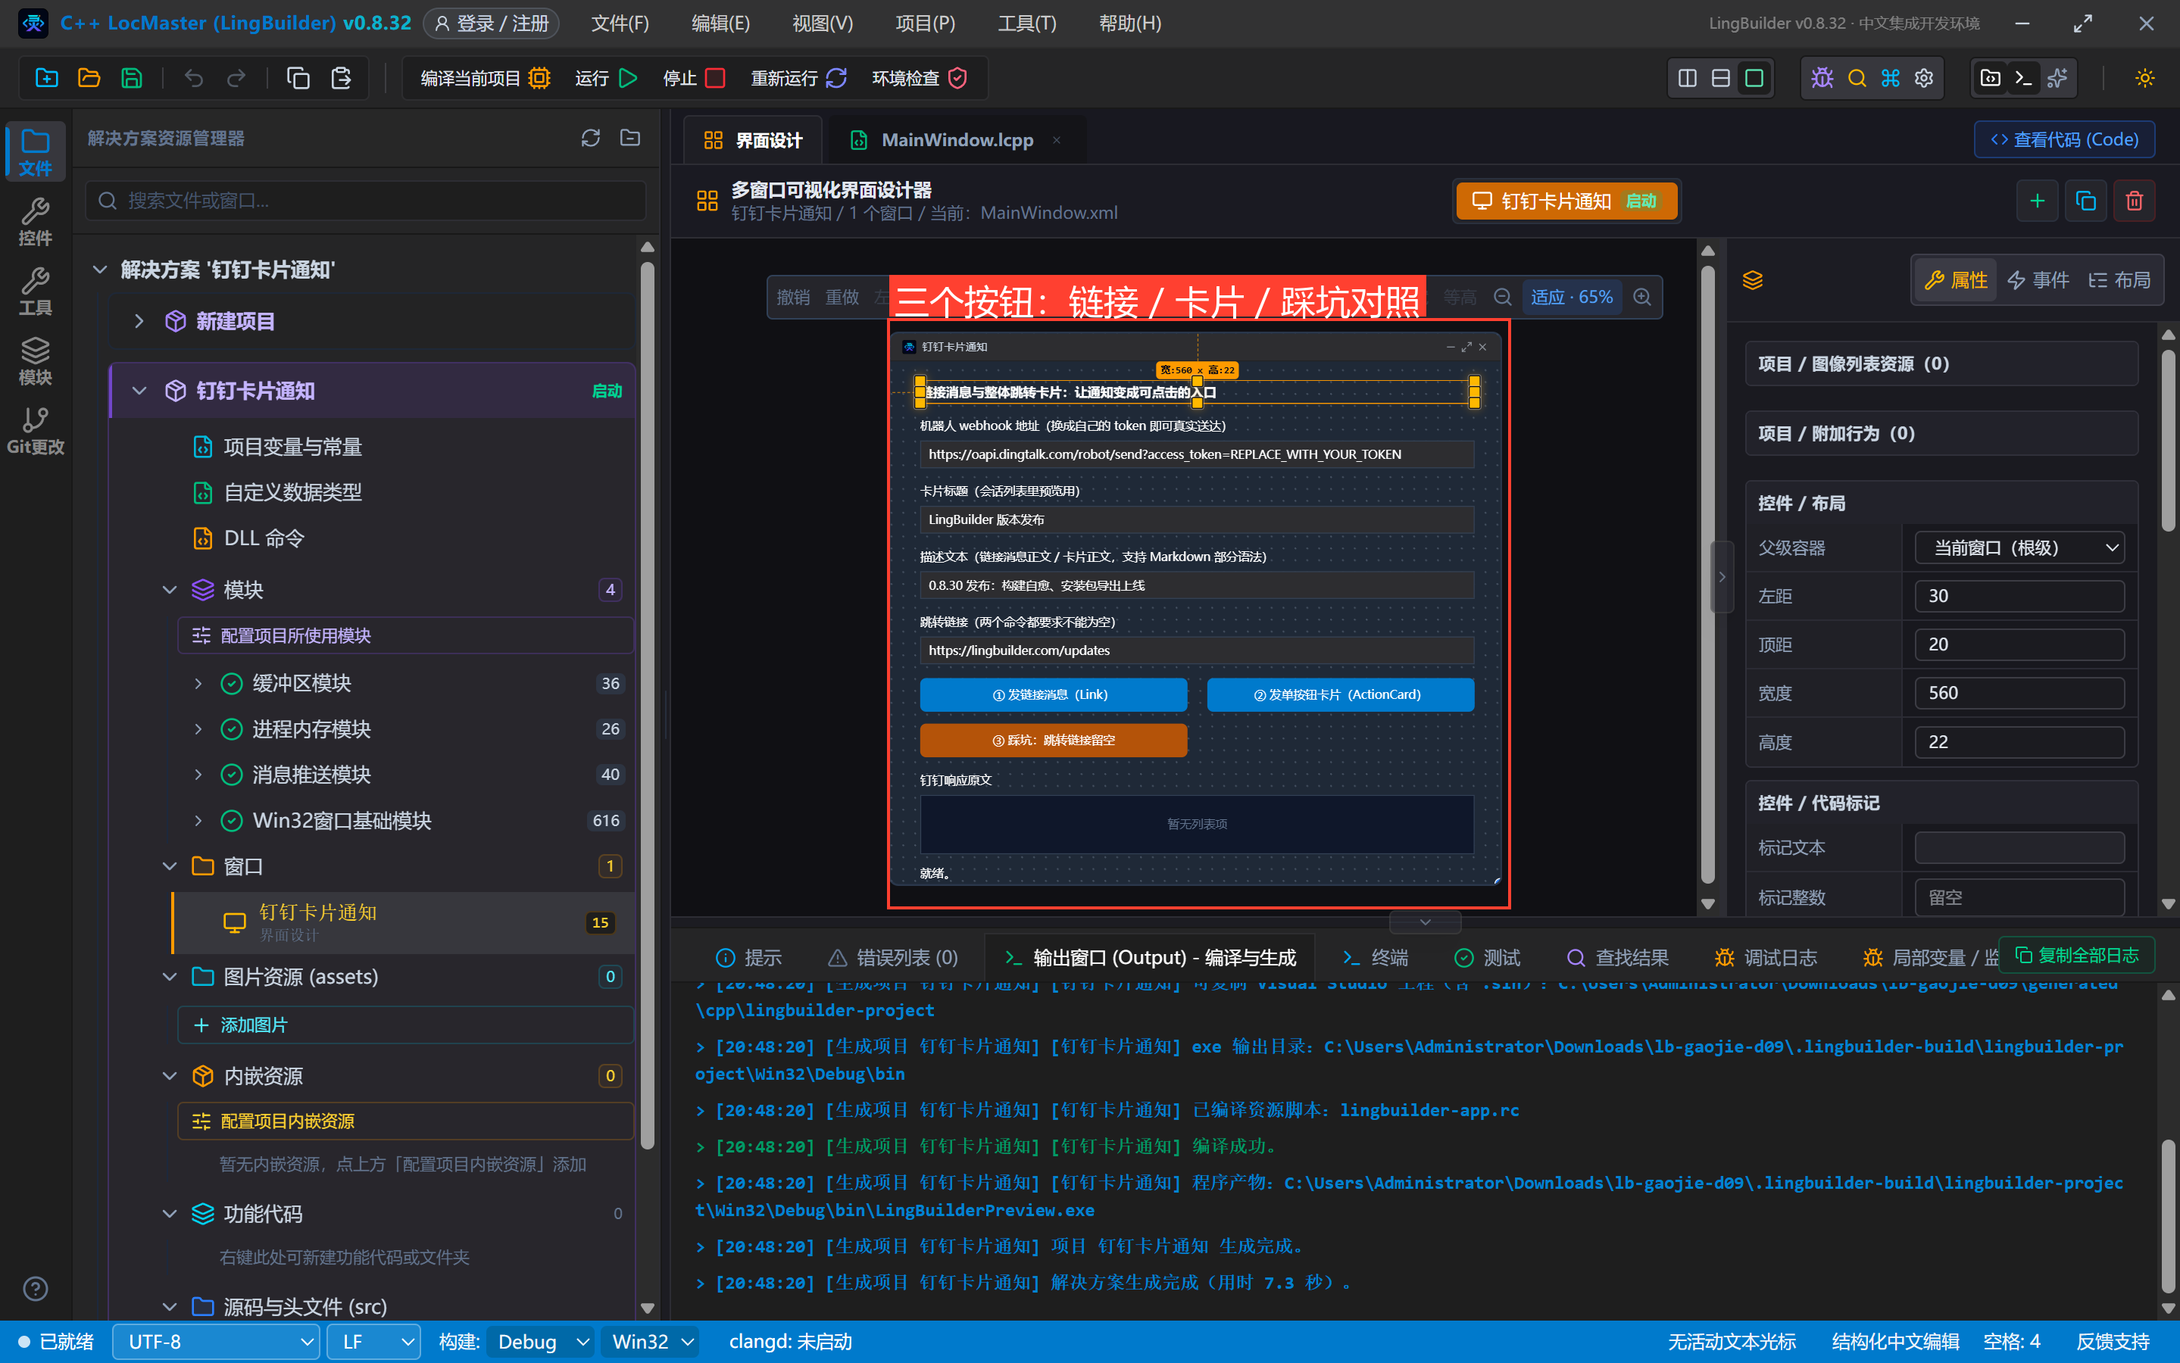
Task: Open folder icon in top toolbar
Action: point(89,79)
